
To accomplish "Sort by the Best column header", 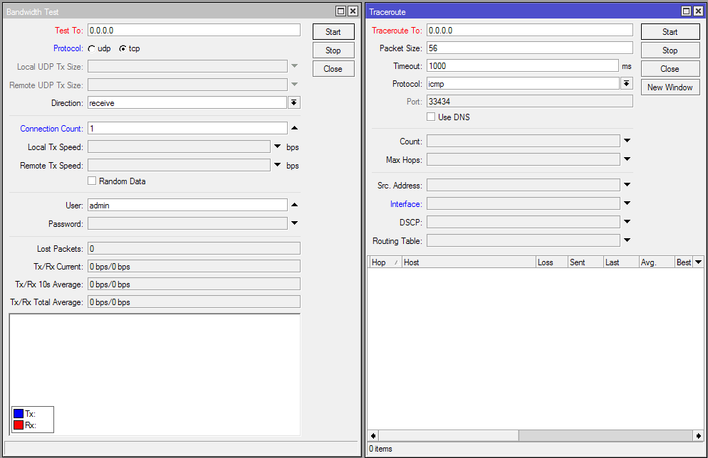I will (x=684, y=262).
